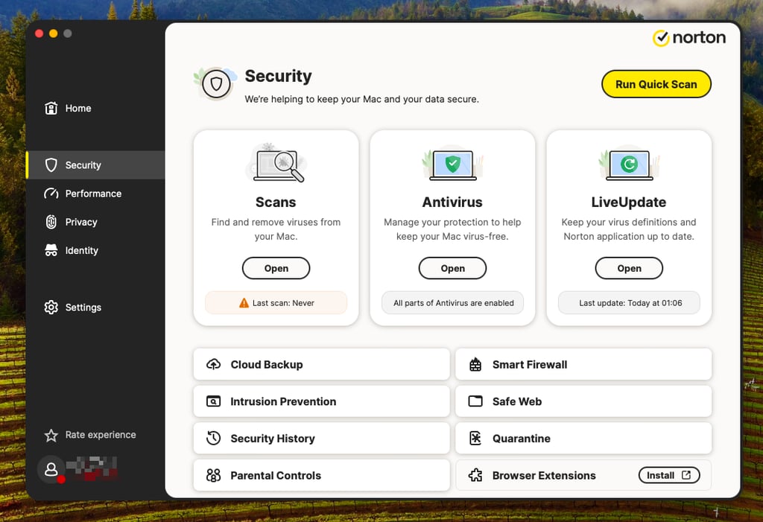Click the Cloud Backup upload icon

pos(214,364)
